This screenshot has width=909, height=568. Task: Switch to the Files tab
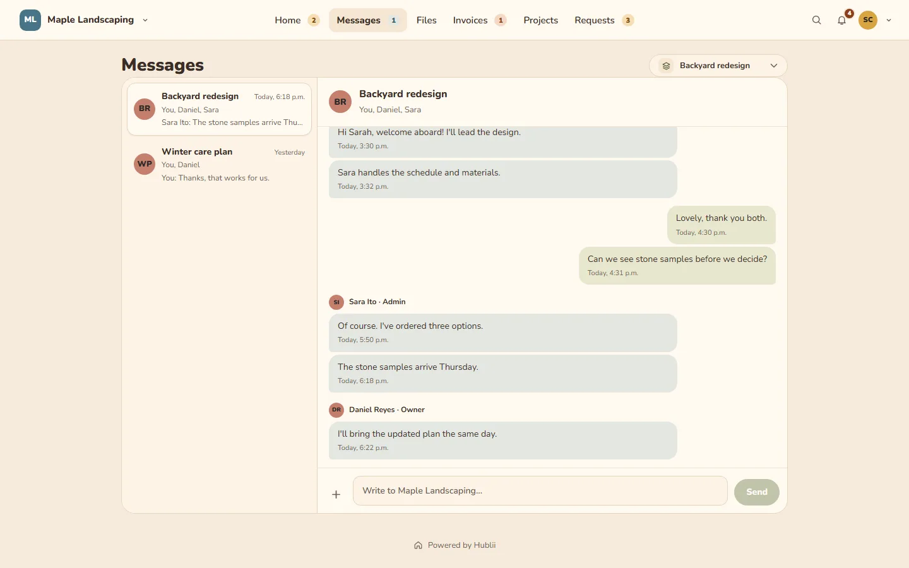(x=427, y=20)
